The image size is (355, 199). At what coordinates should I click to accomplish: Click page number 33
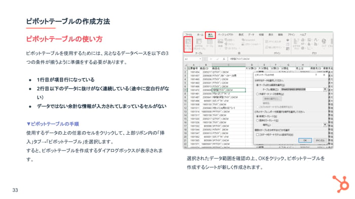pyautogui.click(x=15, y=190)
